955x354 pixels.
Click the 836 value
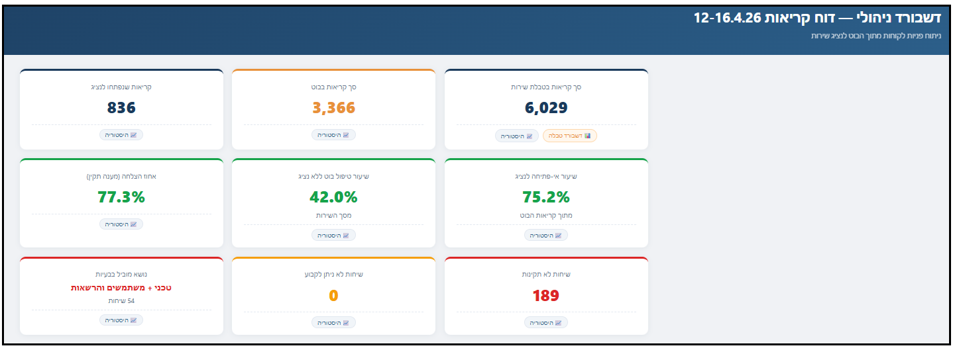click(121, 108)
